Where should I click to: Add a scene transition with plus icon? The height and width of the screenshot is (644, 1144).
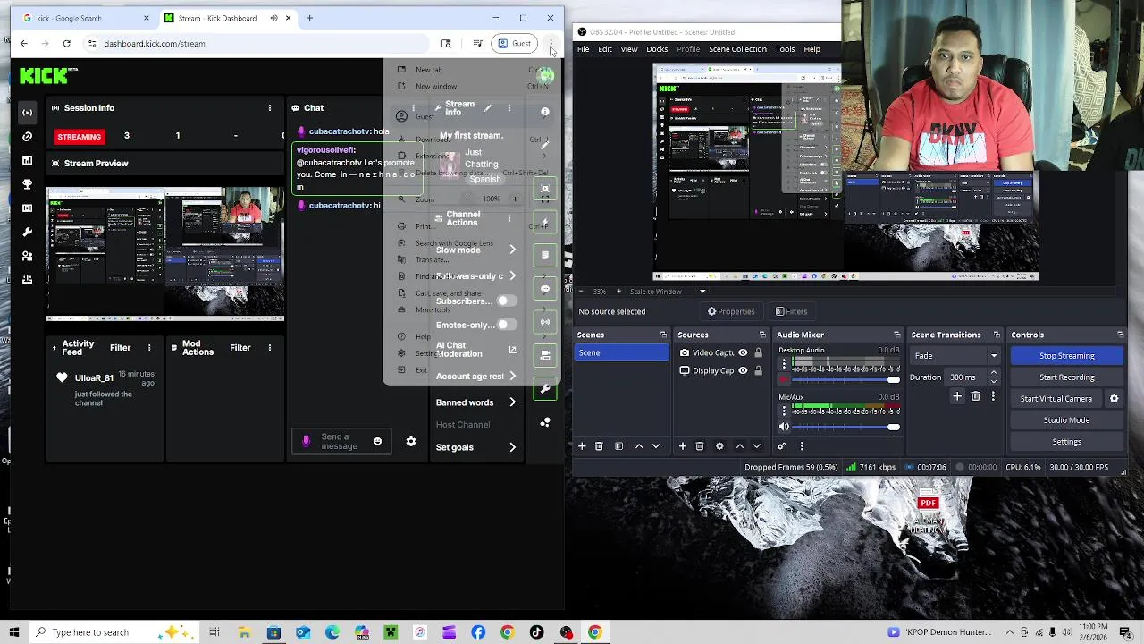[957, 396]
